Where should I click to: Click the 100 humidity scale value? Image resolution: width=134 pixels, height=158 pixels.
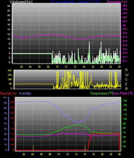(5, 97)
